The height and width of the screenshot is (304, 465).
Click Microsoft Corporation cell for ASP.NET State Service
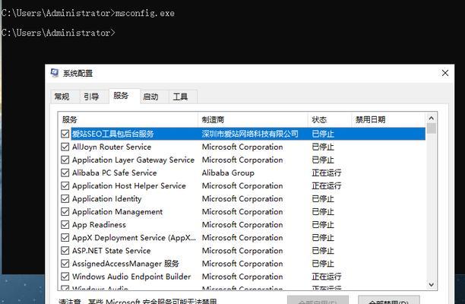coord(242,251)
